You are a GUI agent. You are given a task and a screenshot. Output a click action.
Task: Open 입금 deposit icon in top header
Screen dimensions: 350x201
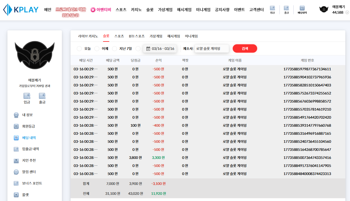[x=272, y=10]
